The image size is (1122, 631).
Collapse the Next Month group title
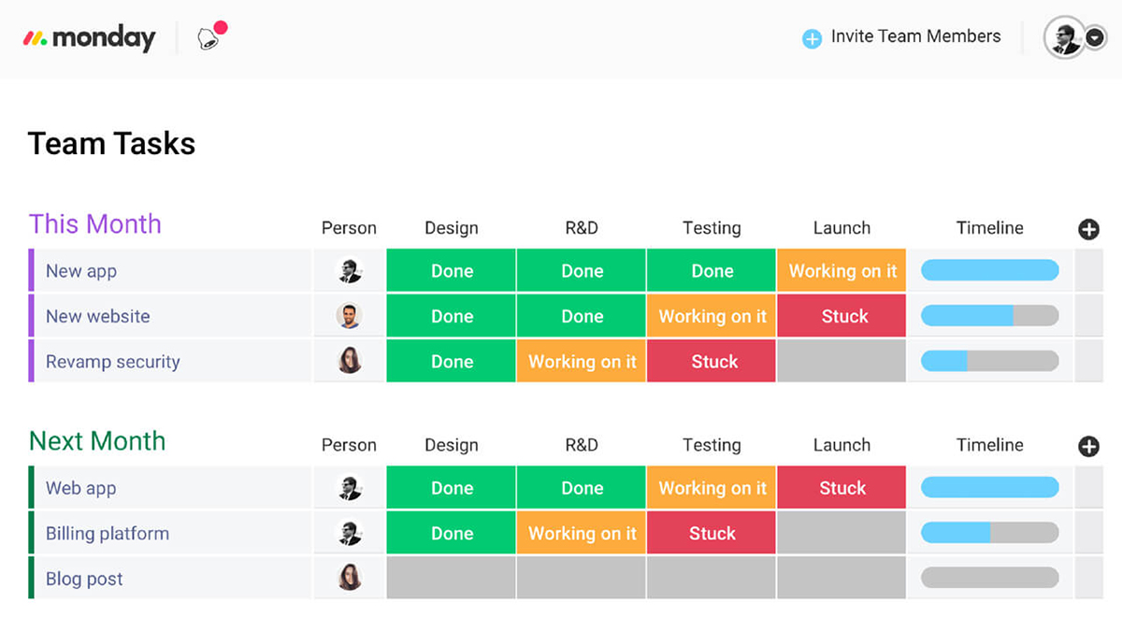[97, 441]
